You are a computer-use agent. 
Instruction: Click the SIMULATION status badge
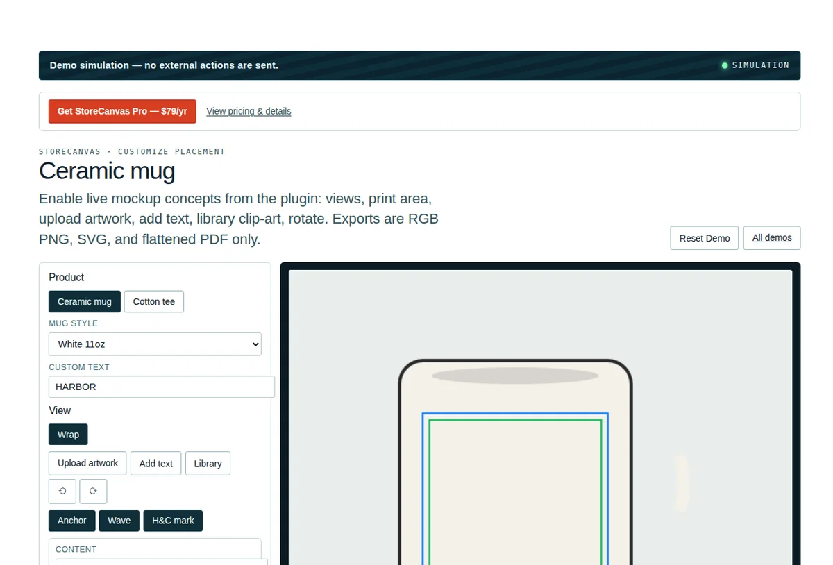tap(755, 65)
